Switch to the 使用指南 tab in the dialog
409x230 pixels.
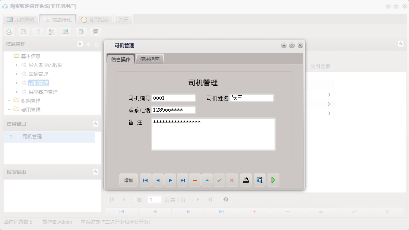pos(149,58)
